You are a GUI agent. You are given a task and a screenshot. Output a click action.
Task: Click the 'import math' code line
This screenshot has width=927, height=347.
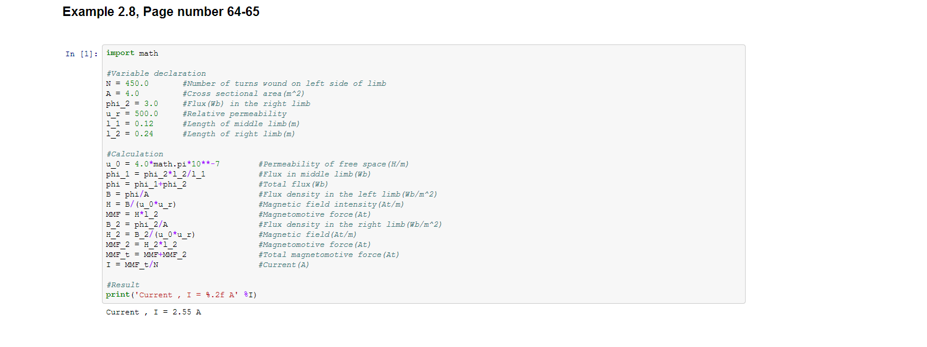(x=132, y=53)
